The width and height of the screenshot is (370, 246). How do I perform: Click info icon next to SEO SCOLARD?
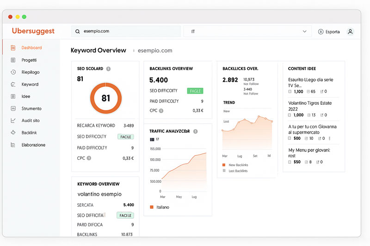[108, 69]
